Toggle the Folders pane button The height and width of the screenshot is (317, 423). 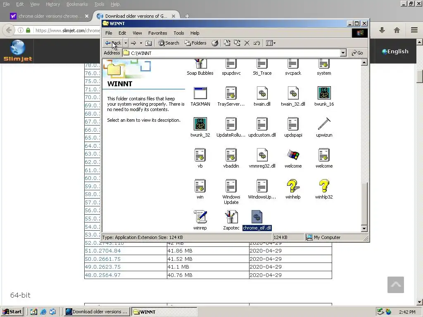[195, 43]
